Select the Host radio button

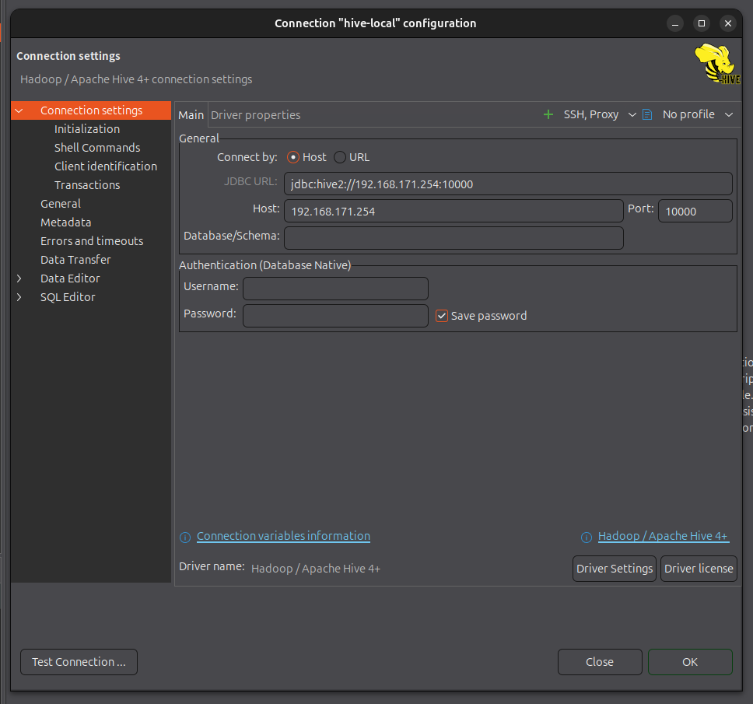click(293, 157)
